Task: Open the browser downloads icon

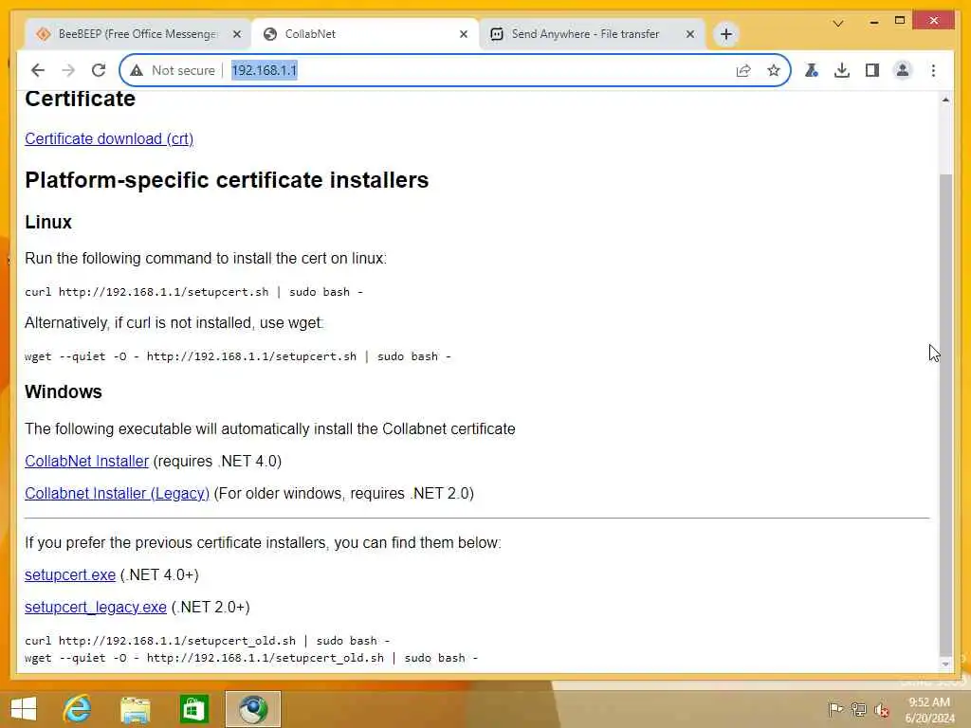Action: (x=842, y=70)
